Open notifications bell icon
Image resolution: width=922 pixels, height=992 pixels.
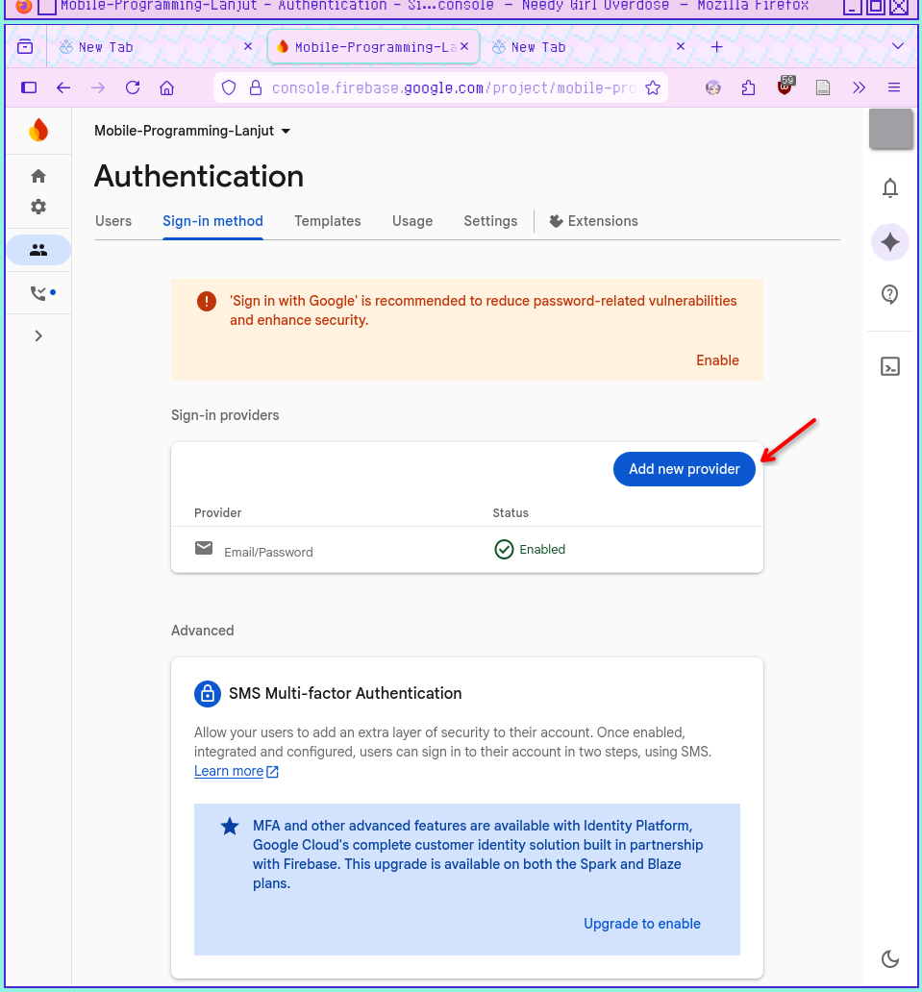tap(890, 188)
